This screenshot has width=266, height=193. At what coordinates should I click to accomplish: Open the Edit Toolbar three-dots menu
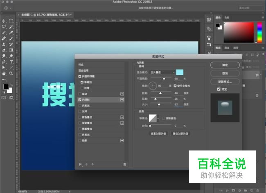pyautogui.click(x=4, y=79)
